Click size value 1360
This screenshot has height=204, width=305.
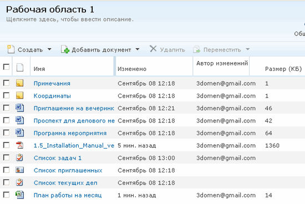(x=272, y=145)
